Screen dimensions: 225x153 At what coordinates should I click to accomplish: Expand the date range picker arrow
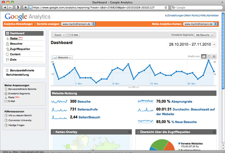click(214, 45)
